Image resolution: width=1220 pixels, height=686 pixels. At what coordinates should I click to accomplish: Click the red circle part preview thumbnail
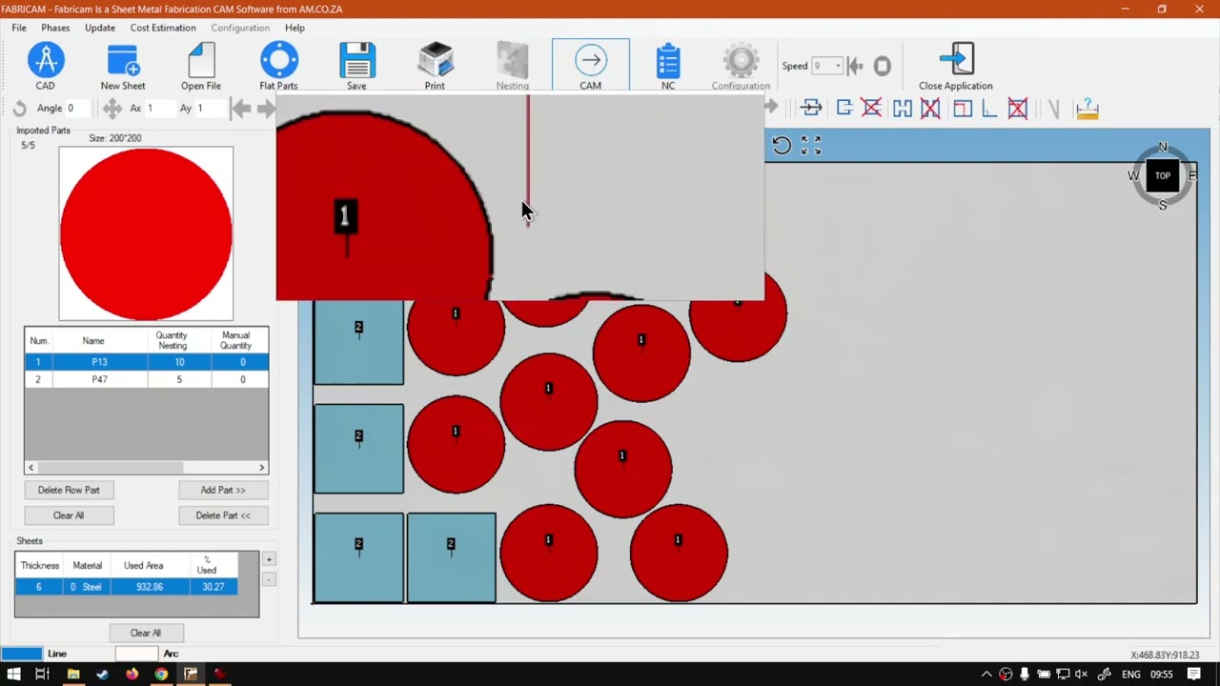point(146,233)
